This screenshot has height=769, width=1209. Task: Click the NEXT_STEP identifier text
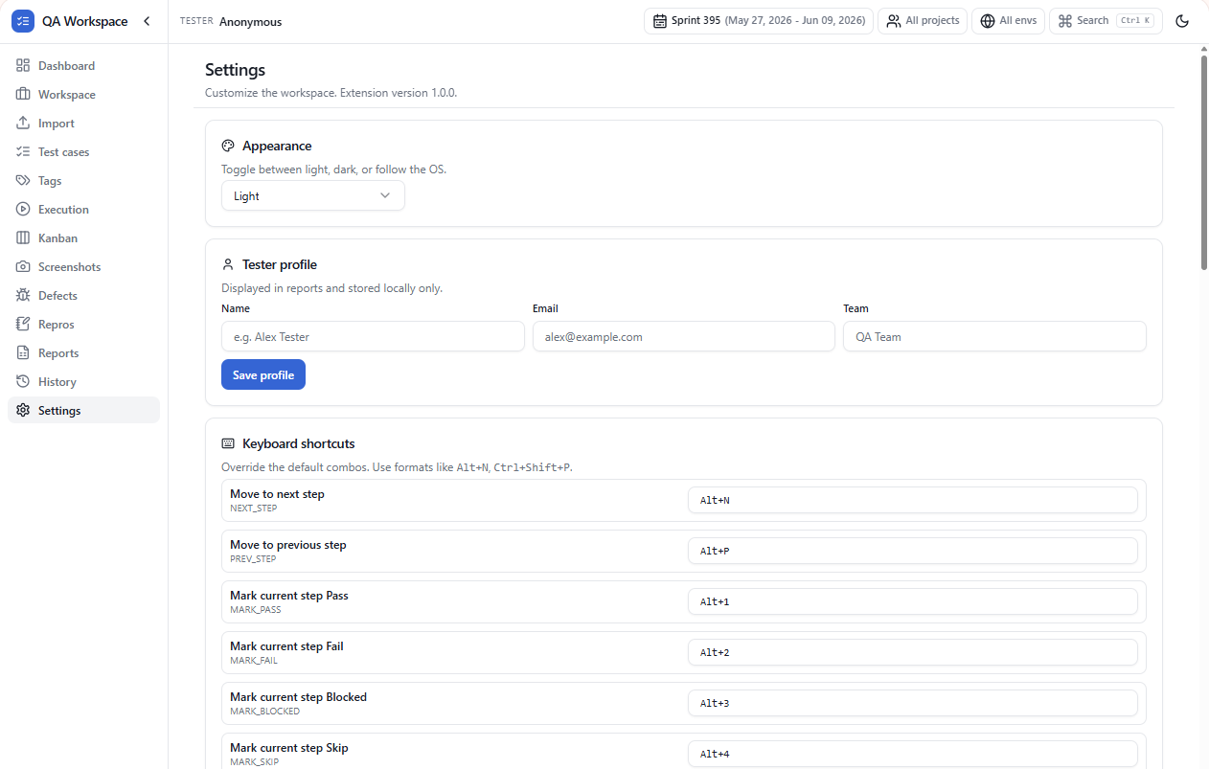click(x=254, y=509)
